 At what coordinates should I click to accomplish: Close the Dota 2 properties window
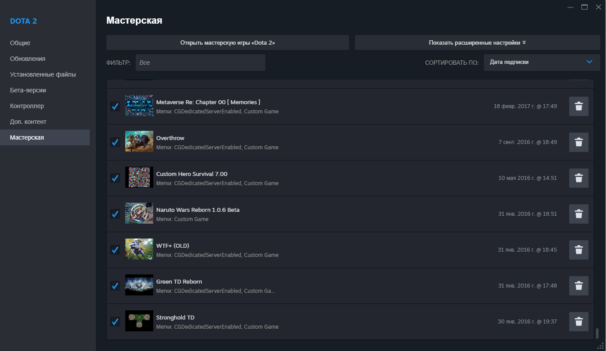[x=598, y=7]
